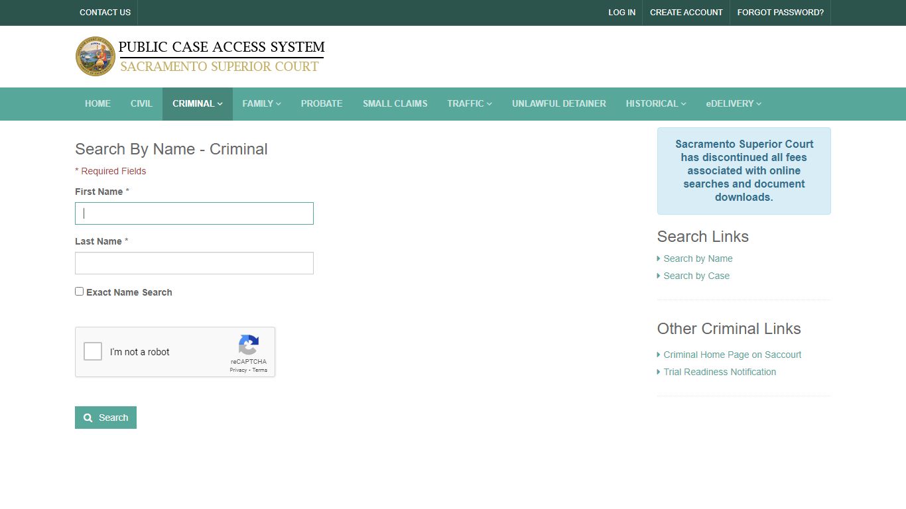Click the CREATE ACCOUNT link
This screenshot has height=509, width=906.
point(686,13)
